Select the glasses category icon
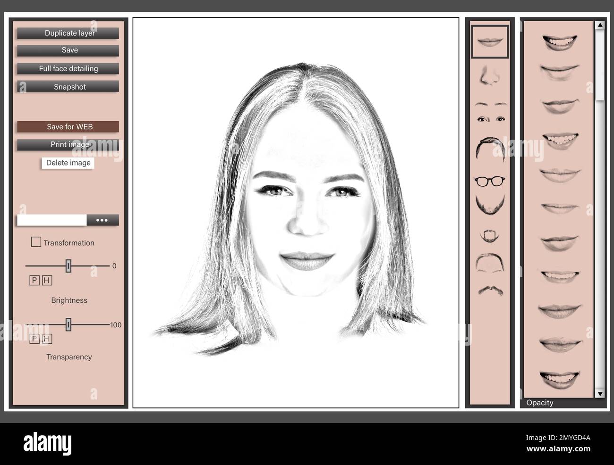Screen dimensions: 614x465 coord(490,181)
